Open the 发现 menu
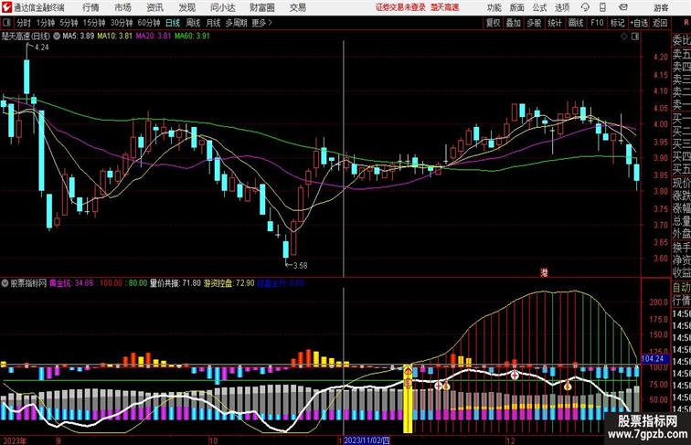This screenshot has height=445, width=691. (x=186, y=7)
